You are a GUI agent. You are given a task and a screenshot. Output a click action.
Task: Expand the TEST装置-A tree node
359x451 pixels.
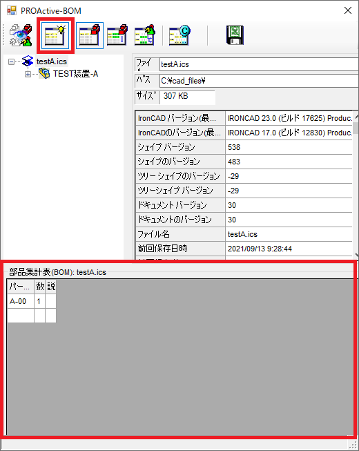28,74
